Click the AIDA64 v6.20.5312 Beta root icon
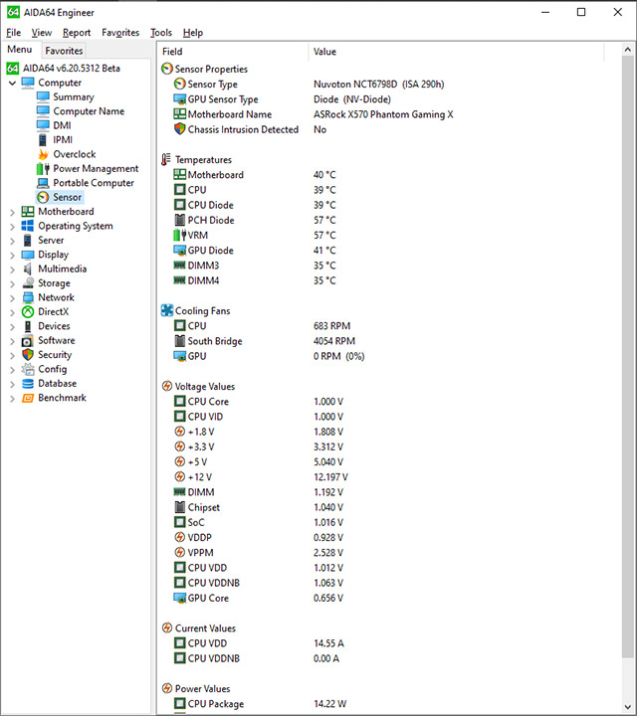 click(x=13, y=69)
